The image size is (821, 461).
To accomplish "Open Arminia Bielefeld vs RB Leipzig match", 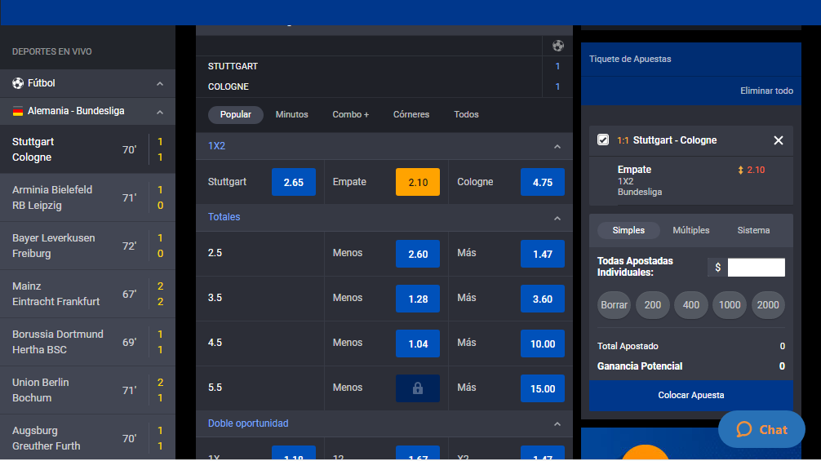I will (x=87, y=197).
